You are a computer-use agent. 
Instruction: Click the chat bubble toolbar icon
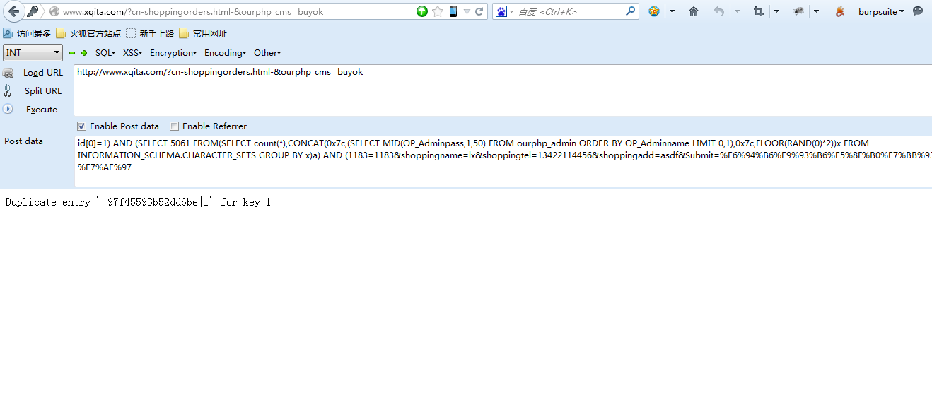(918, 11)
